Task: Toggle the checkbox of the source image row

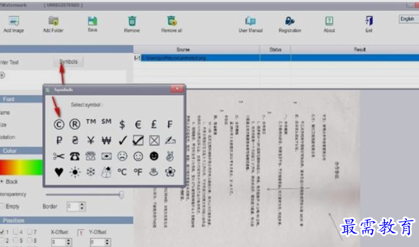Action: coord(137,57)
